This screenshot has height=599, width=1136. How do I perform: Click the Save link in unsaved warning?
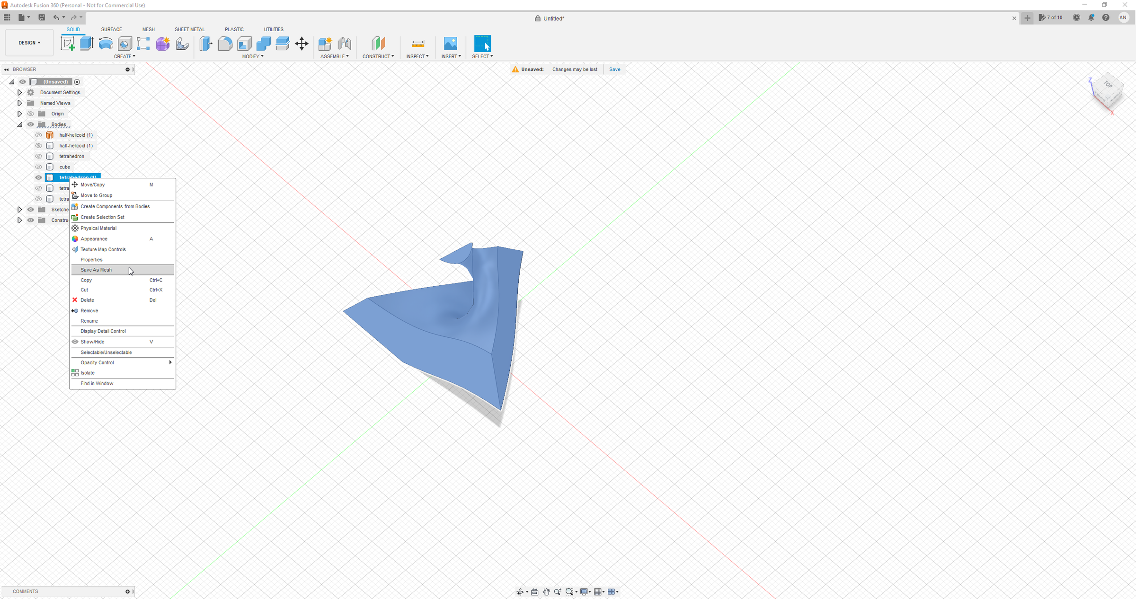pyautogui.click(x=614, y=70)
